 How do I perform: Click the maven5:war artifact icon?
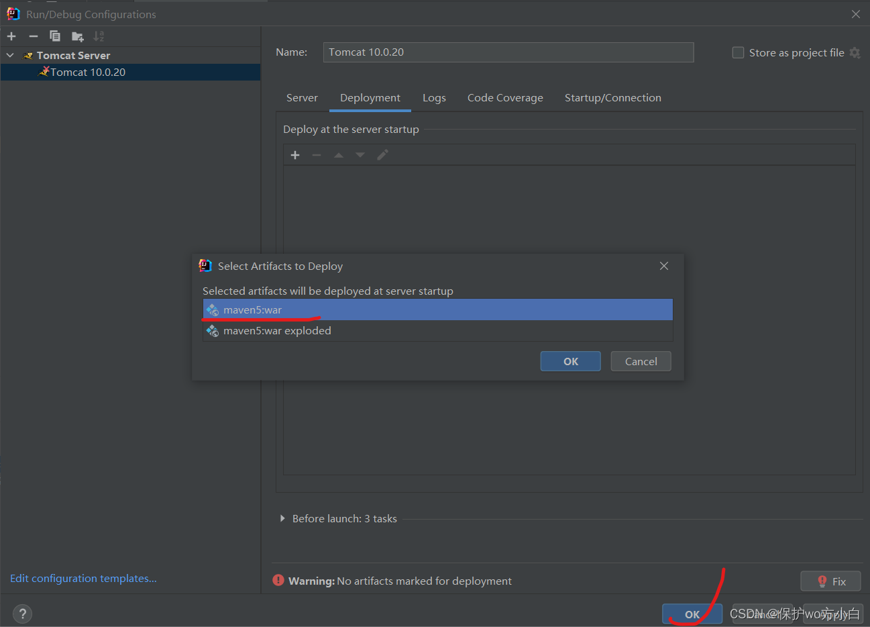tap(213, 309)
